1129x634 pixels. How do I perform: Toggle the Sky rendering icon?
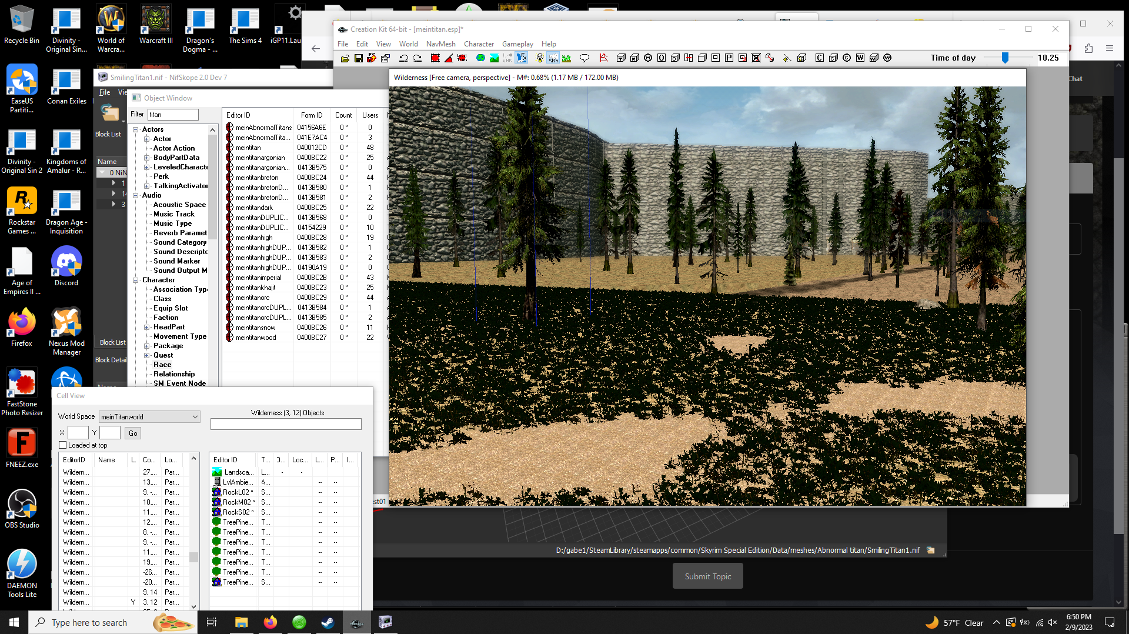coord(553,58)
